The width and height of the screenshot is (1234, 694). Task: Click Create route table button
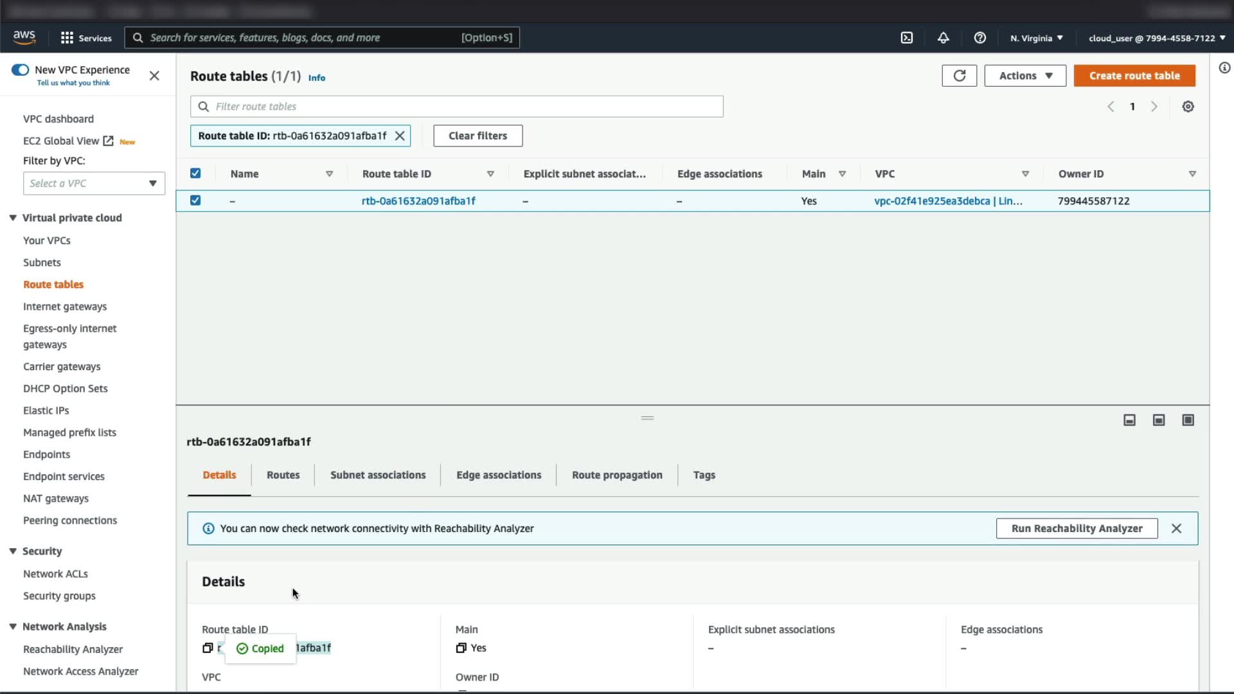click(x=1134, y=76)
